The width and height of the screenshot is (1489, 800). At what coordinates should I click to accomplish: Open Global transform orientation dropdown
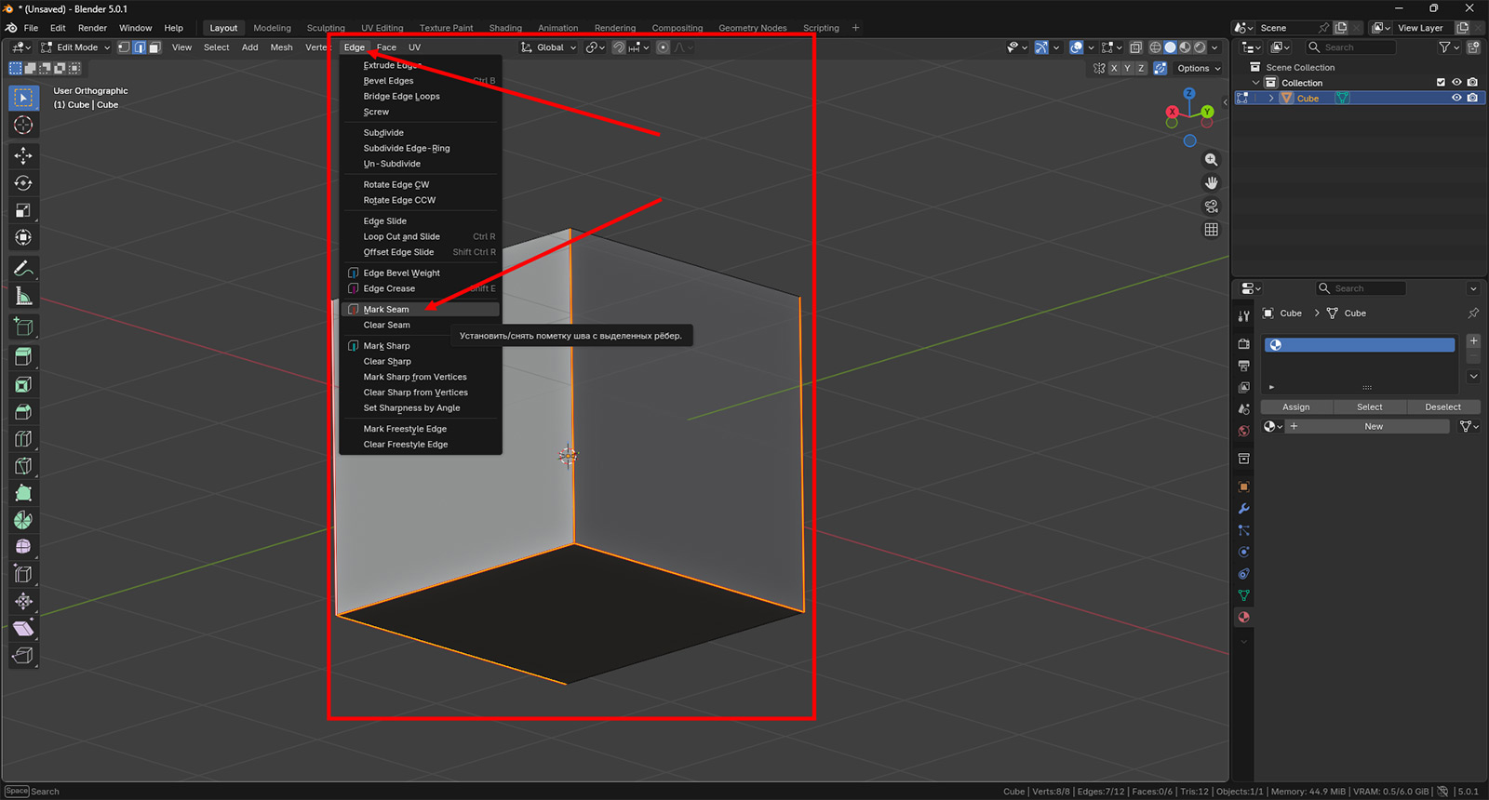[549, 47]
